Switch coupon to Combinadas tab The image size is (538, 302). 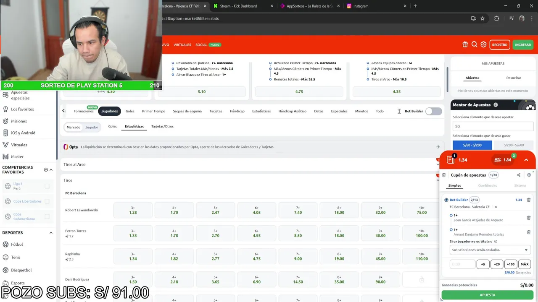click(x=488, y=185)
